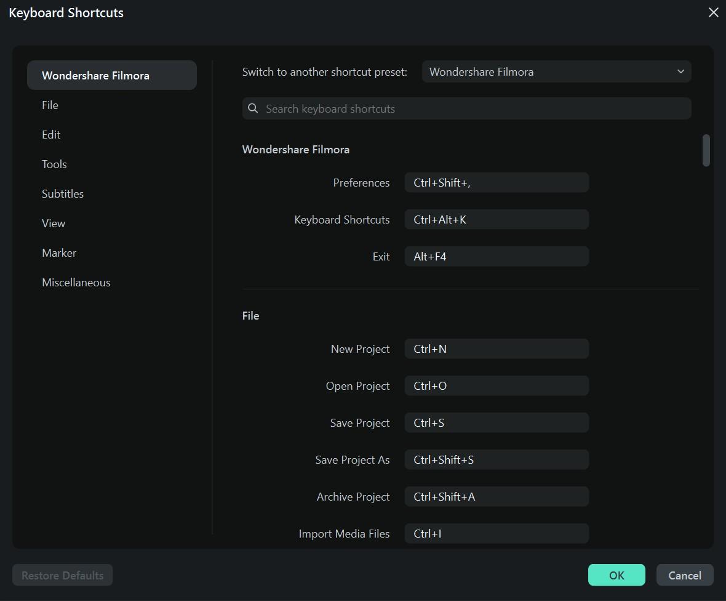This screenshot has width=726, height=601.
Task: Click the Keyboard Shortcuts row label
Action: [341, 220]
